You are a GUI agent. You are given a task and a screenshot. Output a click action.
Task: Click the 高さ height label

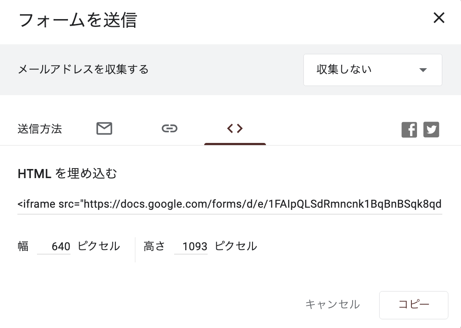tap(155, 246)
